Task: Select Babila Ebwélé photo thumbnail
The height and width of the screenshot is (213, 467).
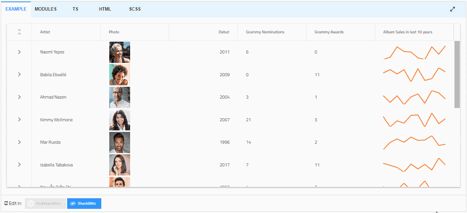Action: click(x=120, y=75)
